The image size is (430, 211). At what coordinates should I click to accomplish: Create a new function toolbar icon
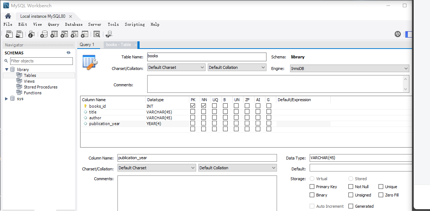point(84,34)
